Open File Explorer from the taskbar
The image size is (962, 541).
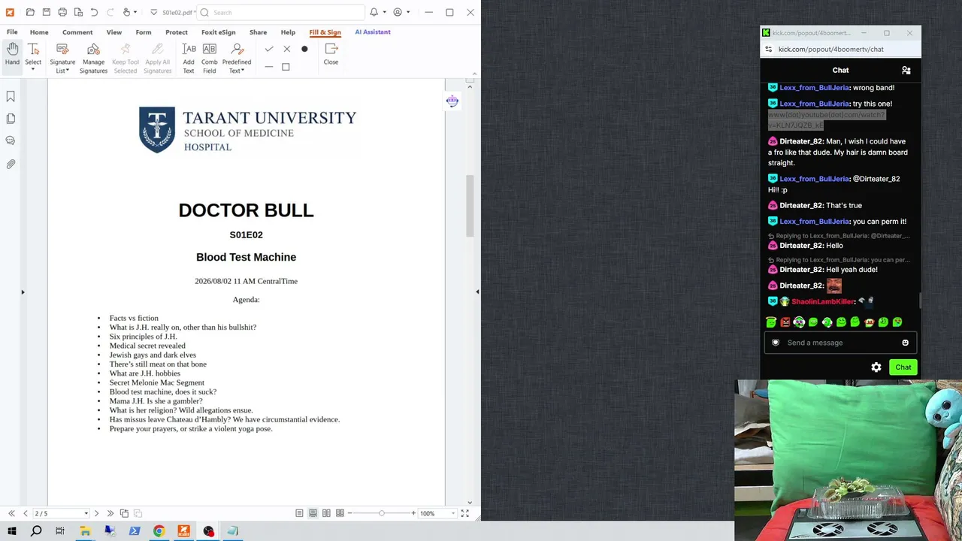click(85, 531)
